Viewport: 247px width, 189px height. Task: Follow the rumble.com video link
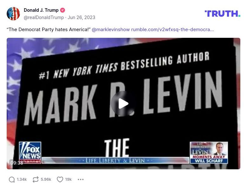pos(172,30)
